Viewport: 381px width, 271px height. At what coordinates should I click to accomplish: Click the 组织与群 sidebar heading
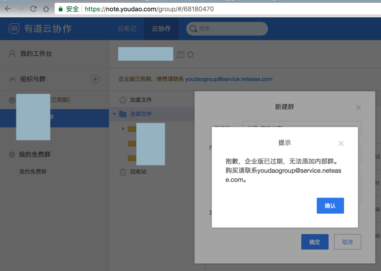[33, 79]
